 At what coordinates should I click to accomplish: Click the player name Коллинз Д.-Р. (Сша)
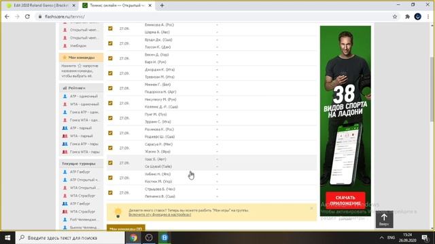(x=161, y=107)
